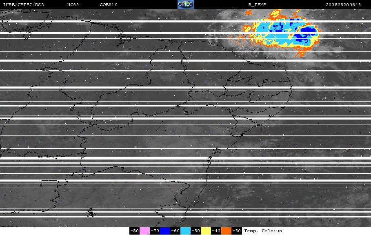Click the NOAA label in header

pos(73,5)
